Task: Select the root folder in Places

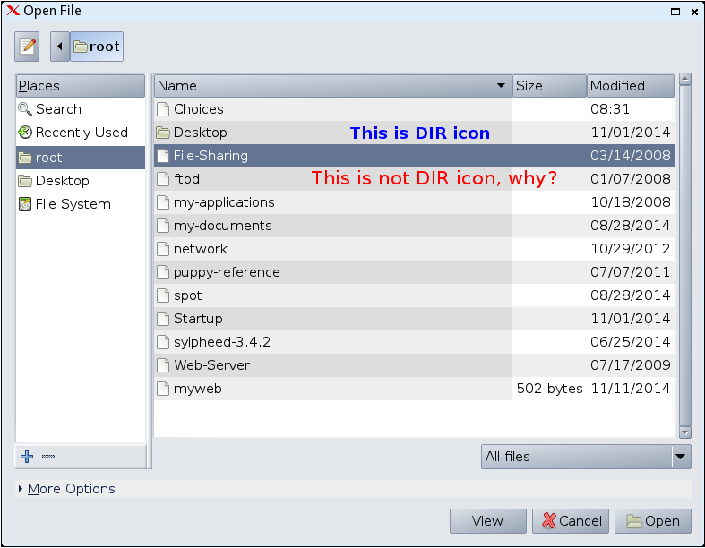Action: point(81,158)
